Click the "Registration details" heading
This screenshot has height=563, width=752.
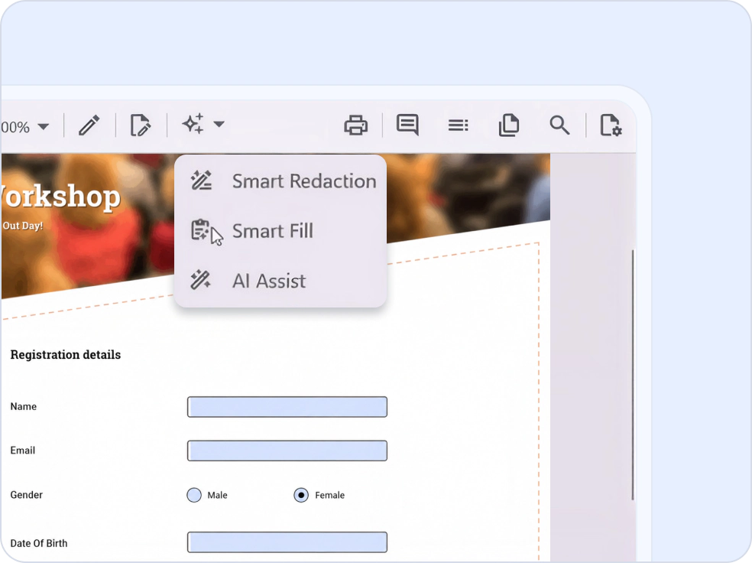(x=66, y=355)
